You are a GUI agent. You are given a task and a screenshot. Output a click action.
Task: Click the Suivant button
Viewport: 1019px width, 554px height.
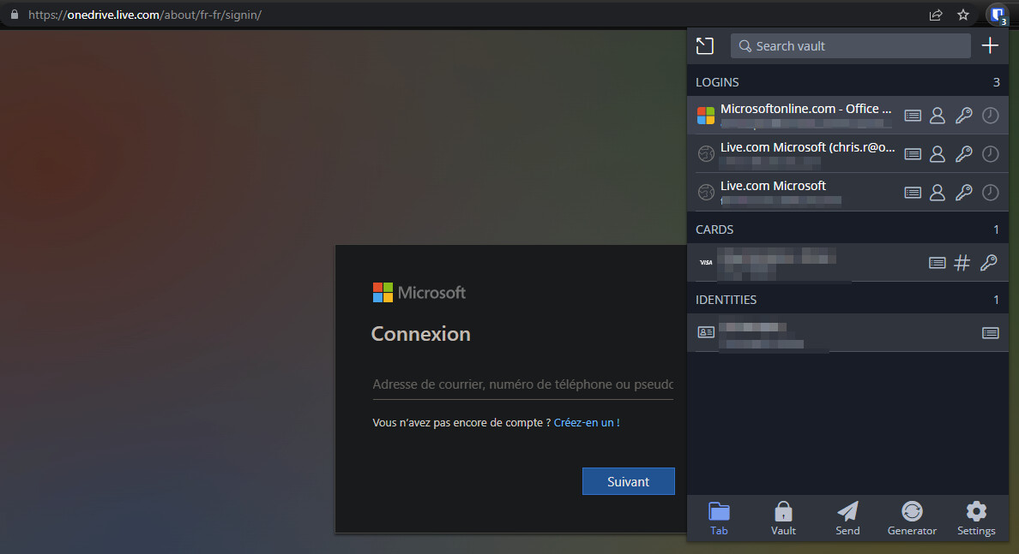point(629,481)
